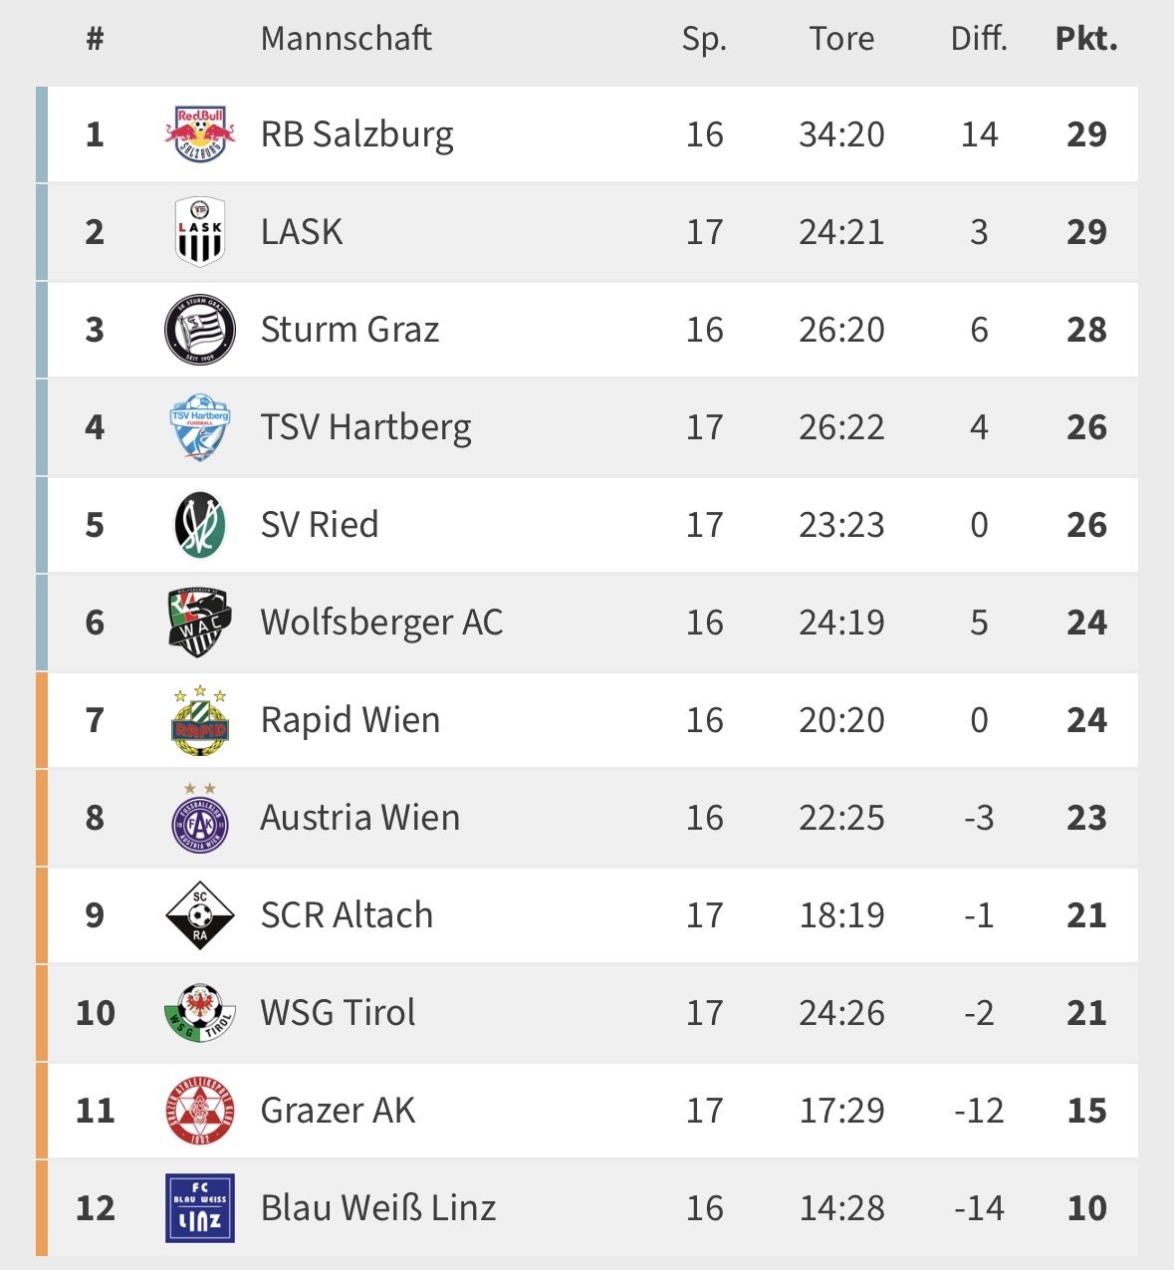This screenshot has width=1174, height=1270.
Task: Select the Wolfsberger AC wolf crest
Action: point(200,623)
